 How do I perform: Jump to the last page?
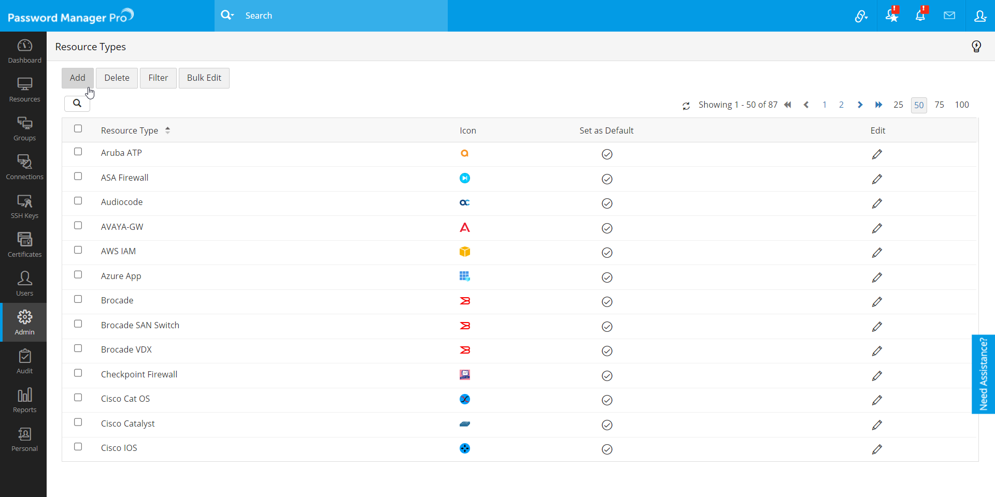pyautogui.click(x=879, y=105)
